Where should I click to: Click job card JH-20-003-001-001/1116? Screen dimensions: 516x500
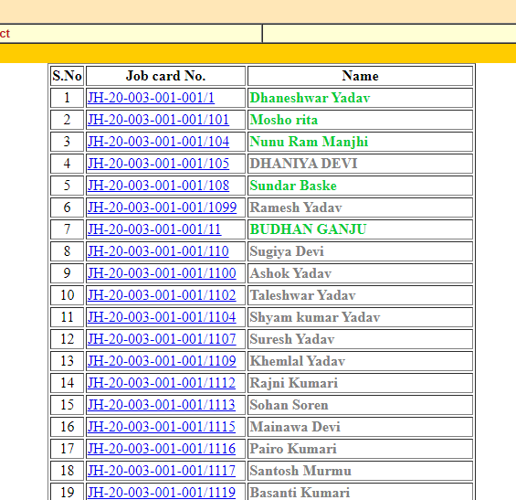(x=162, y=449)
